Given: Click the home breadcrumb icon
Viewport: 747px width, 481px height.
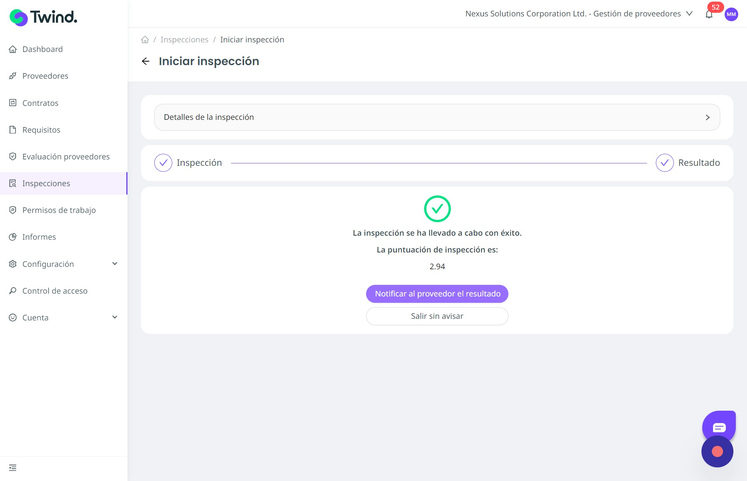Looking at the screenshot, I should point(145,40).
